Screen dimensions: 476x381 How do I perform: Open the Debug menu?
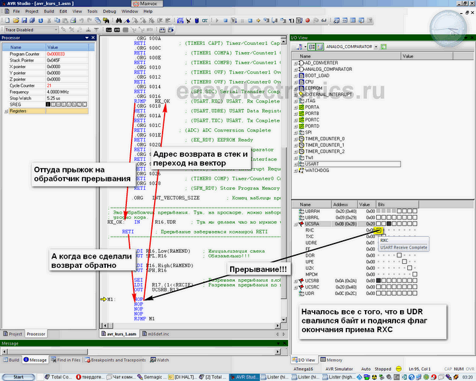pos(109,11)
